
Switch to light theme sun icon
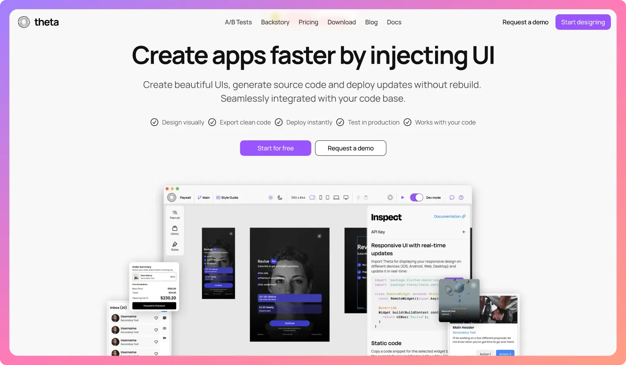pos(270,198)
